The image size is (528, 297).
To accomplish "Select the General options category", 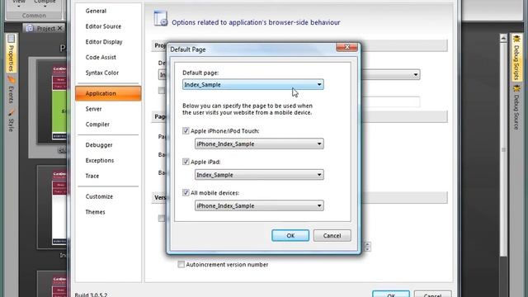I will click(96, 11).
